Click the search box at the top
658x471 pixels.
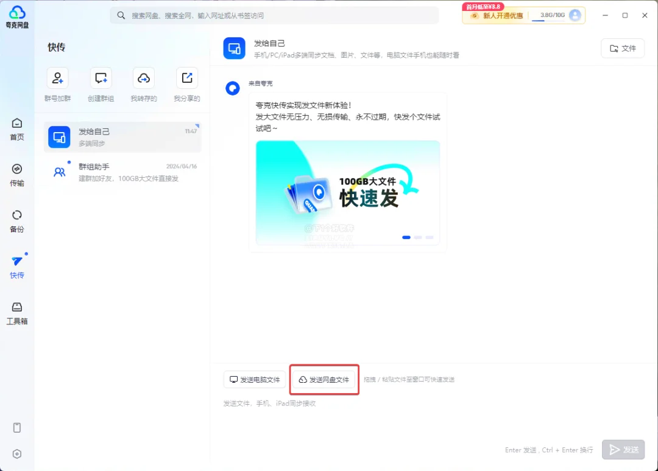tap(274, 15)
